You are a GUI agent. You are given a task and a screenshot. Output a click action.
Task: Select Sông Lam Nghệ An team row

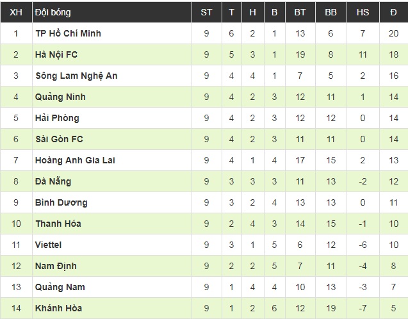76,76
